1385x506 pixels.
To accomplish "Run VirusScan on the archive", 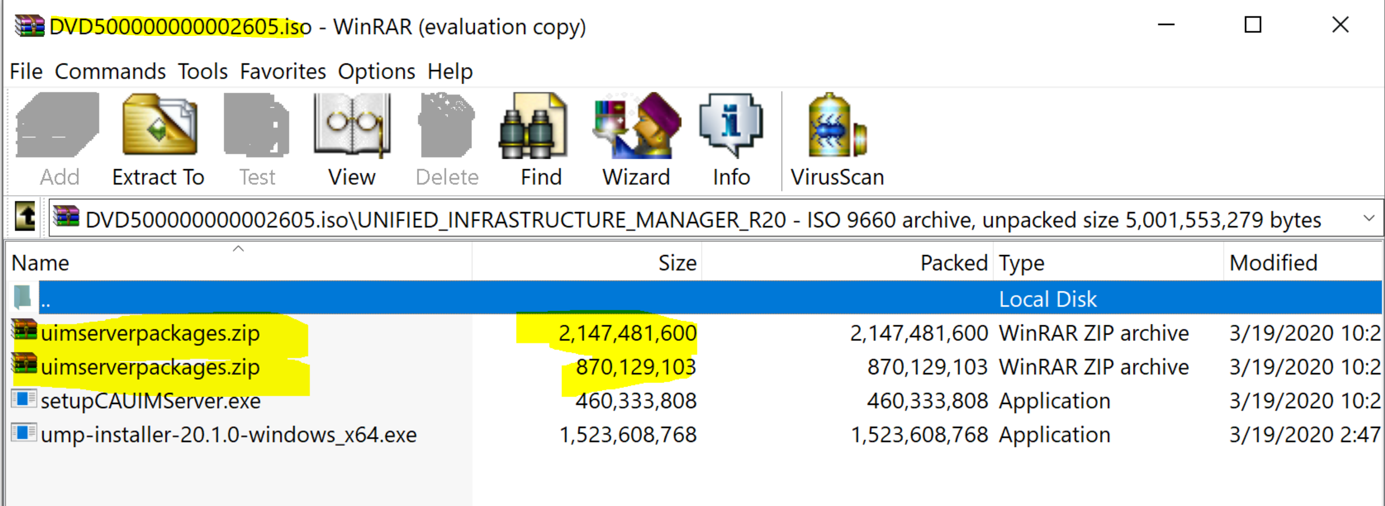I will point(837,126).
